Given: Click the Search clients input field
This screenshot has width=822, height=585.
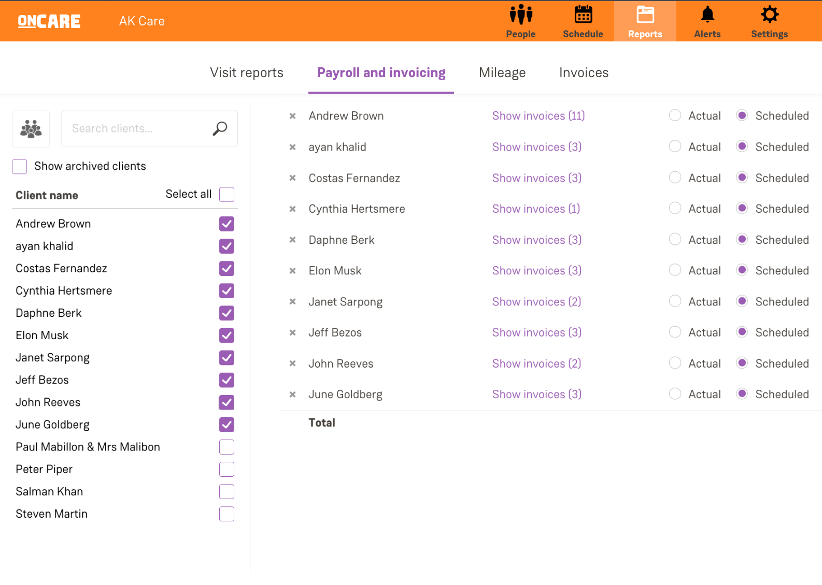Looking at the screenshot, I should [137, 128].
